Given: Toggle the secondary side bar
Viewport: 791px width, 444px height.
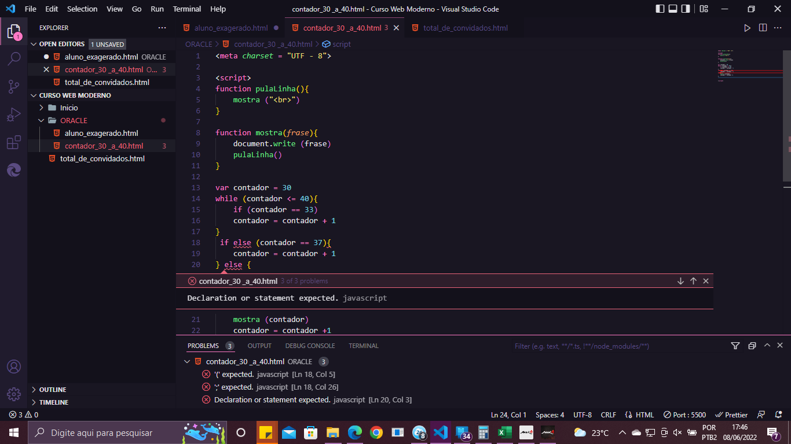Looking at the screenshot, I should tap(686, 9).
